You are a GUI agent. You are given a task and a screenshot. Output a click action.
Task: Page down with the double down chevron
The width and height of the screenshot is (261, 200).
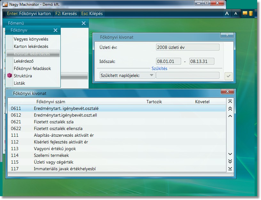coord(230,161)
